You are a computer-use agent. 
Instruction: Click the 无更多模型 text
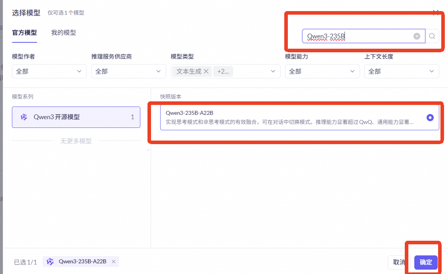tap(76, 141)
